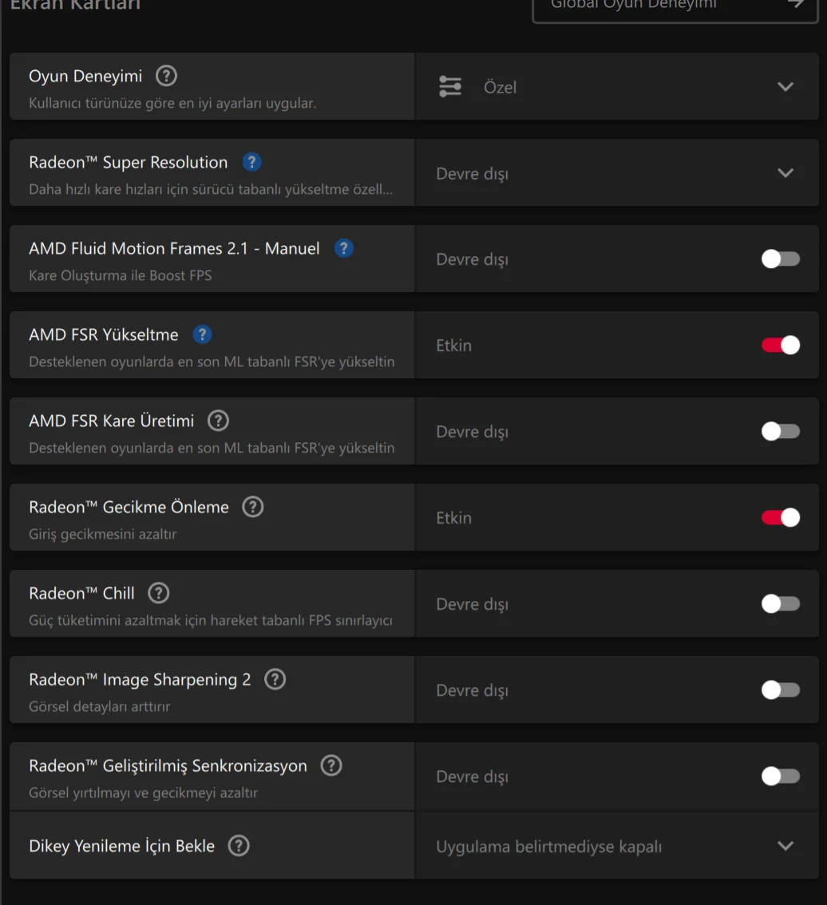
Task: Open Global Oyun Deneyimi button
Action: tap(675, 7)
